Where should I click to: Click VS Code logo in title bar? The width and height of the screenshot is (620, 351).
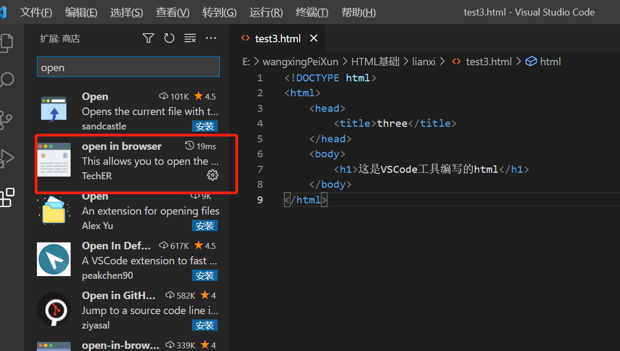4,12
